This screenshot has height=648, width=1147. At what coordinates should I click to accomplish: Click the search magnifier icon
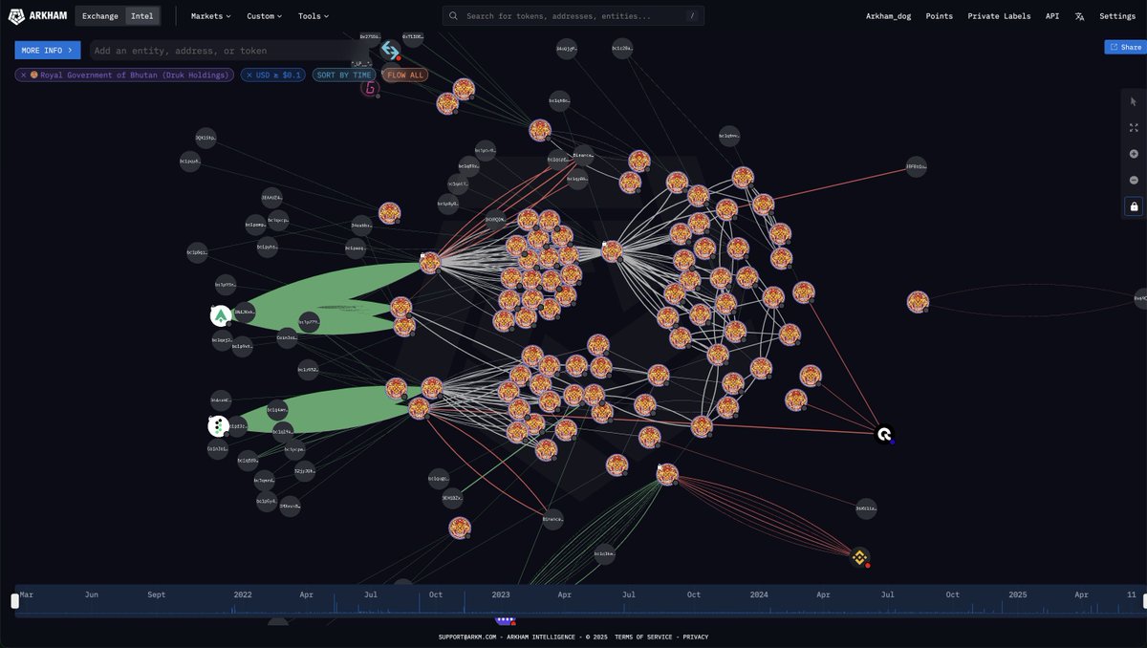click(453, 16)
